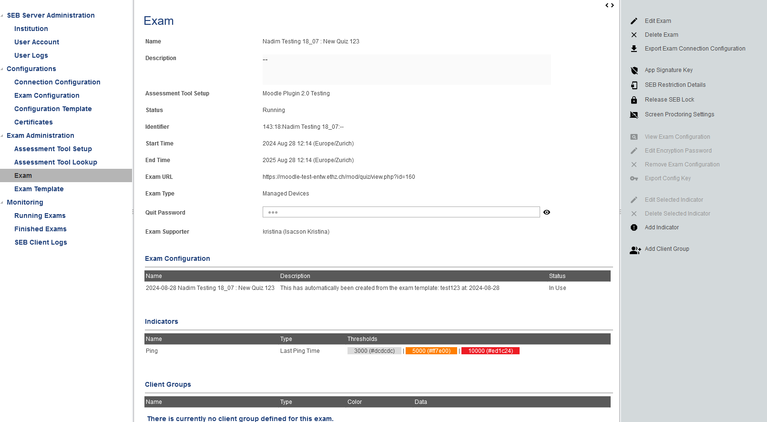Collapse the SEB Server Administration tree section

[2, 16]
